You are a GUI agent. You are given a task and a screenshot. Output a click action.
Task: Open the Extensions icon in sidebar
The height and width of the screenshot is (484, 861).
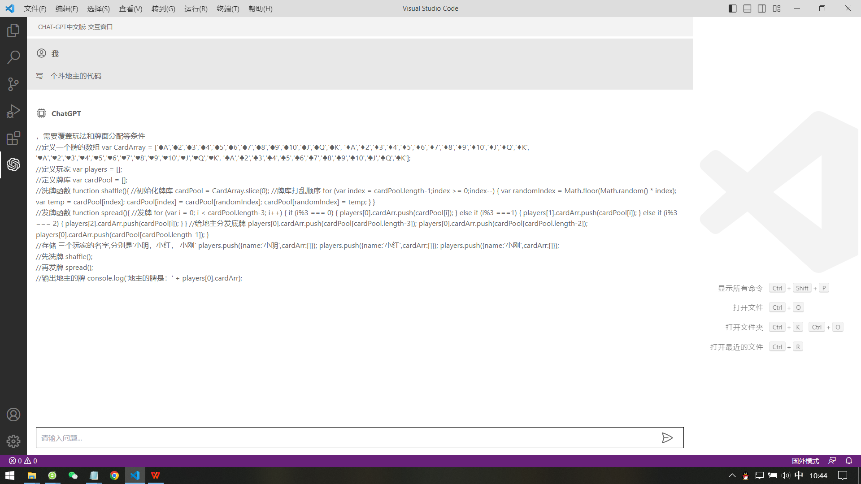(x=13, y=138)
